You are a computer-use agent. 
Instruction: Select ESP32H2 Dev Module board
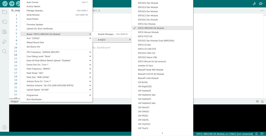162,3
